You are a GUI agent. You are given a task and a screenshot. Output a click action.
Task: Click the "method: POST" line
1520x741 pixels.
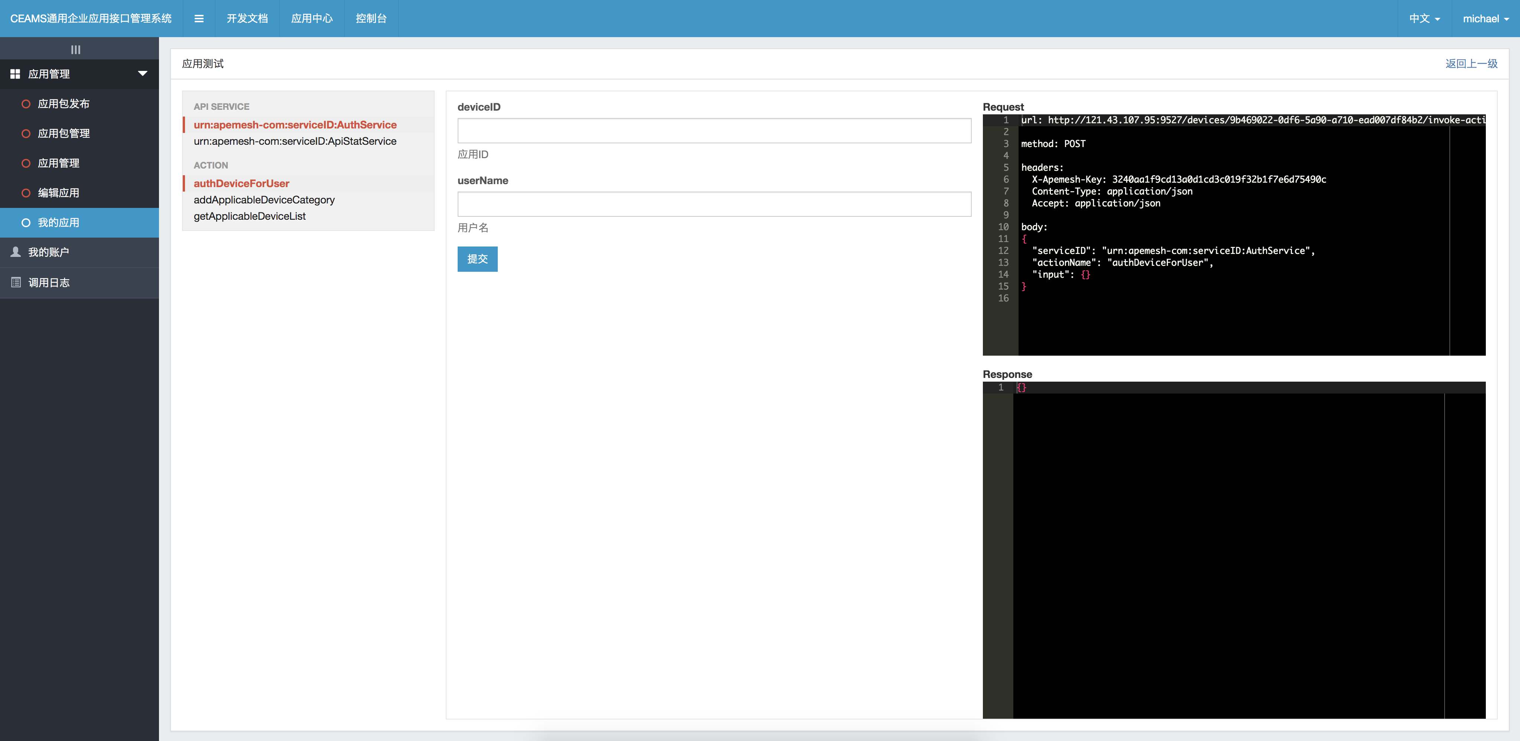1053,144
